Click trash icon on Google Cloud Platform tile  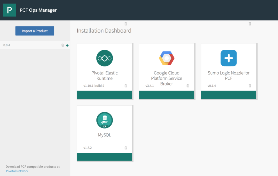[188, 86]
